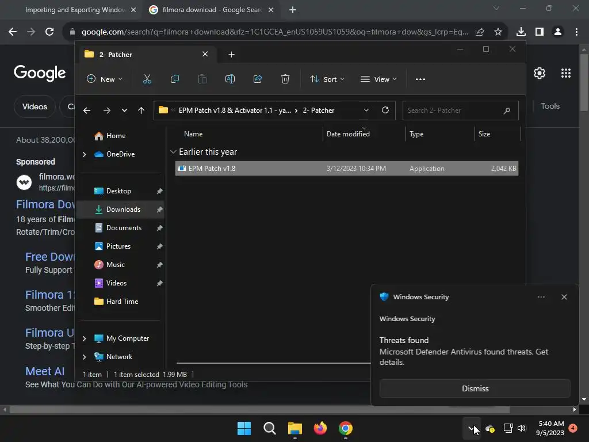Select the 2- Patcher Explorer tab
The width and height of the screenshot is (589, 442).
tap(147, 55)
